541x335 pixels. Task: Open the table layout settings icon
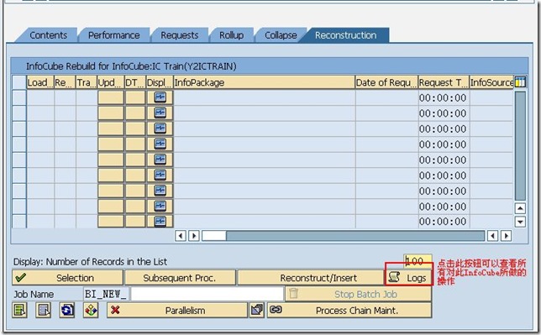(520, 82)
